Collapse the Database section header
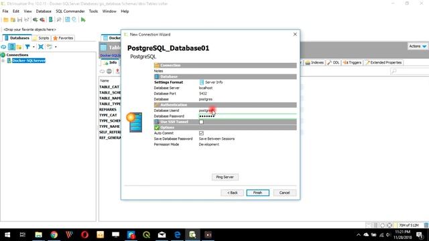Image resolution: width=429 pixels, height=241 pixels. 225,76
